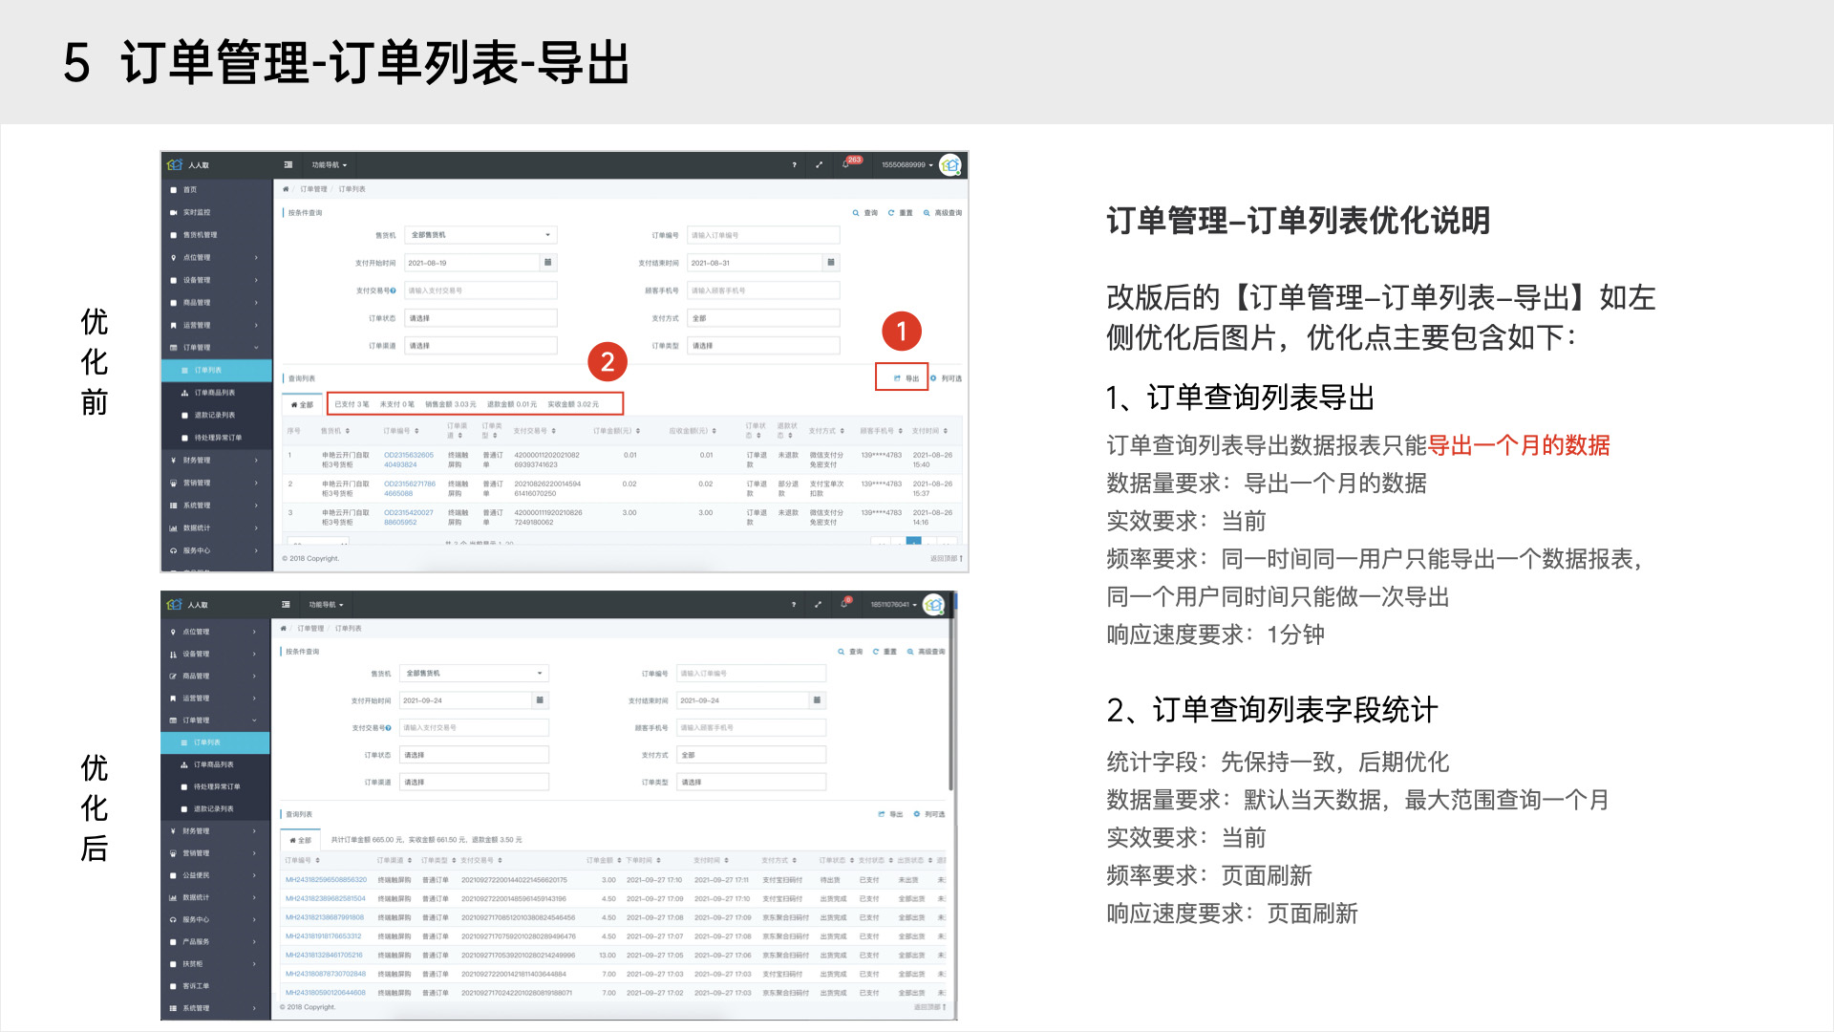Open 列可选 column settings in the 优化前 screenshot

pos(947,378)
